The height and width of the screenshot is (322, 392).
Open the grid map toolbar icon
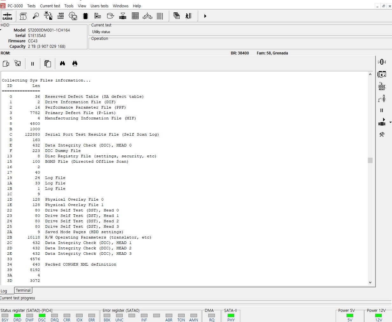tap(135, 16)
